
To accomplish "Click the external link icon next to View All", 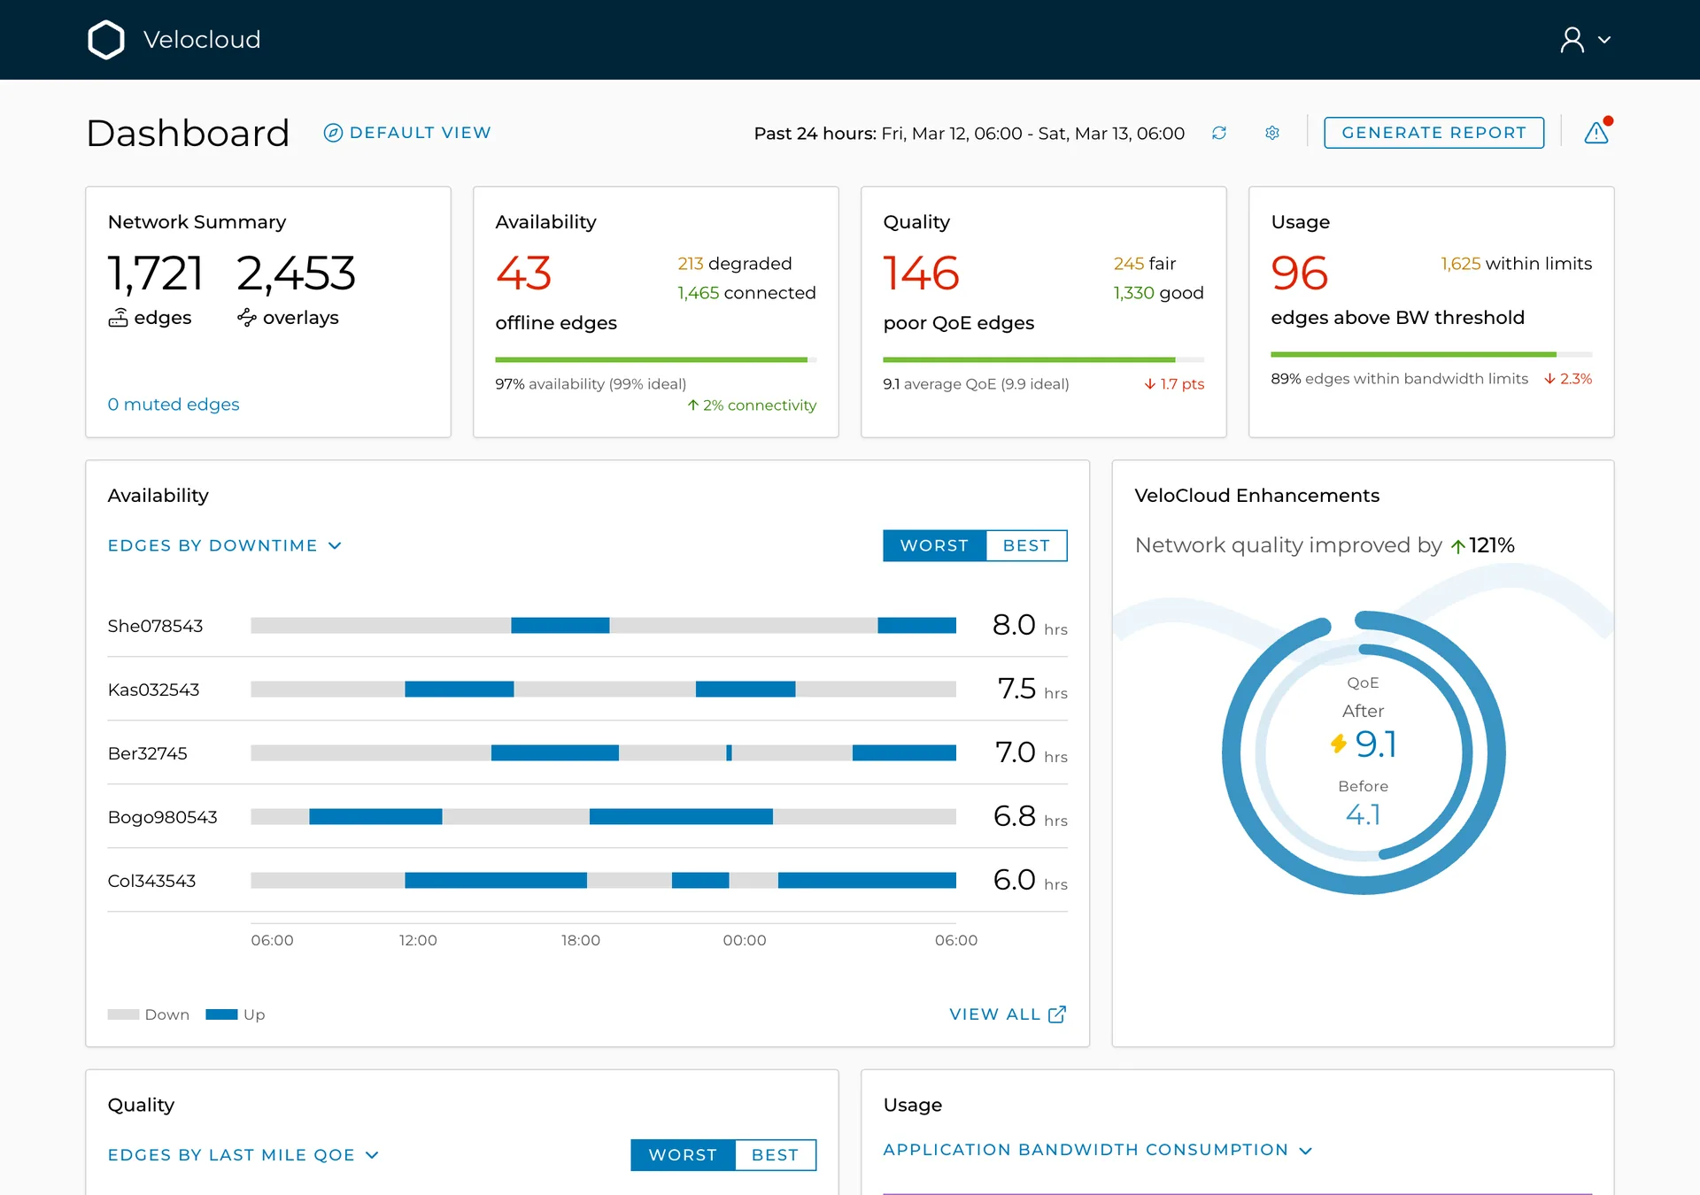I will pos(1057,1014).
